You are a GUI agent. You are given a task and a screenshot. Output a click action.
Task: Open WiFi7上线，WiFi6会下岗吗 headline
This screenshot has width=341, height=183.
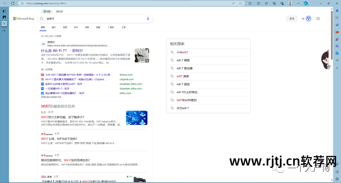[59, 139]
